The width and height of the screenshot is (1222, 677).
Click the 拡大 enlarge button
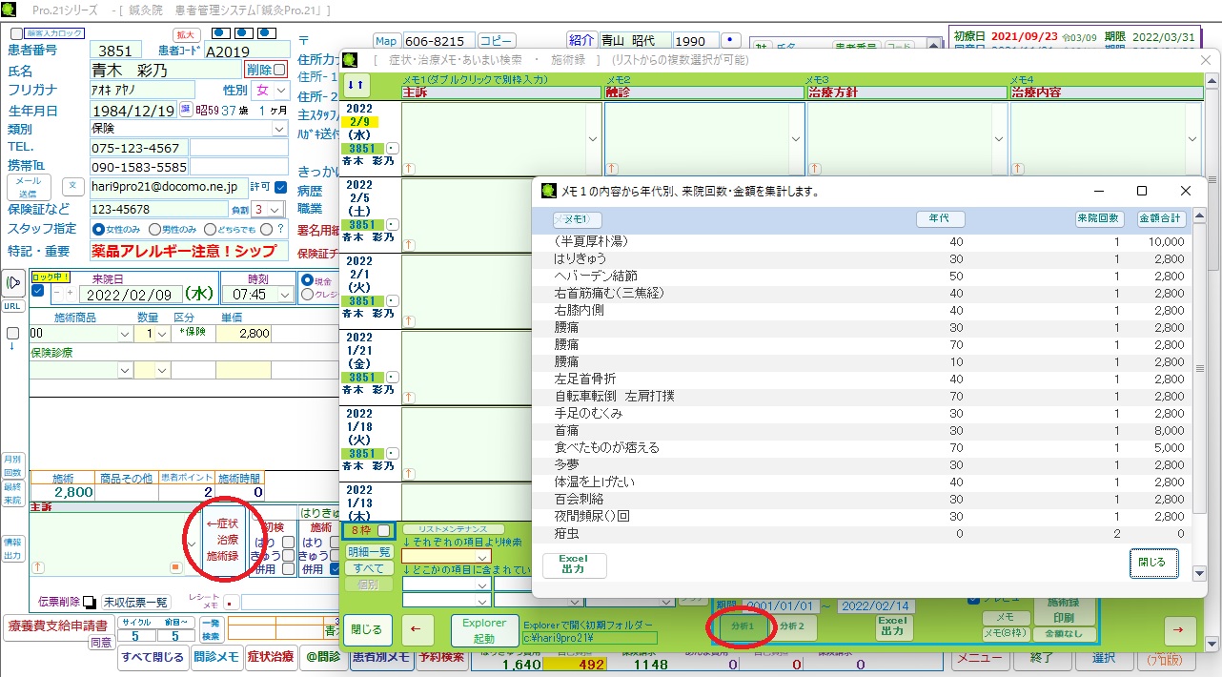coord(185,34)
